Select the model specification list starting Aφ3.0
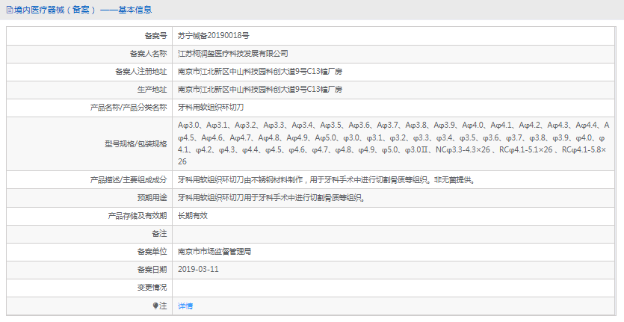 pyautogui.click(x=394, y=143)
